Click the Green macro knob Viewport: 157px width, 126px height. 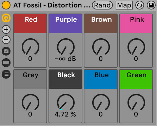(x=136, y=102)
